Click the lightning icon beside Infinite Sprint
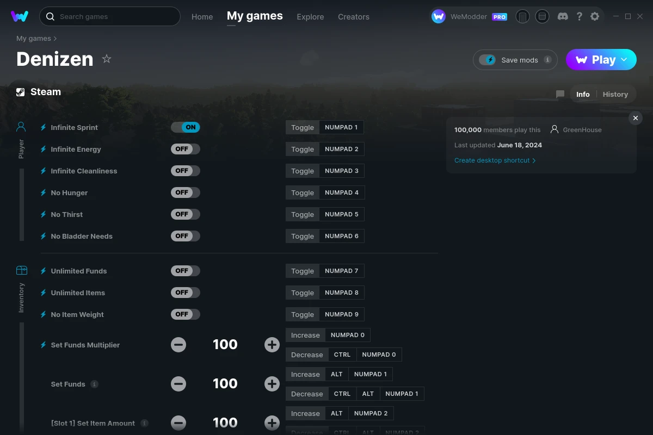The image size is (653, 435). coord(43,127)
